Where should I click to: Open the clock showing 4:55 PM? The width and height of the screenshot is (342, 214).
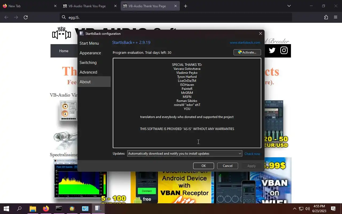pyautogui.click(x=319, y=209)
